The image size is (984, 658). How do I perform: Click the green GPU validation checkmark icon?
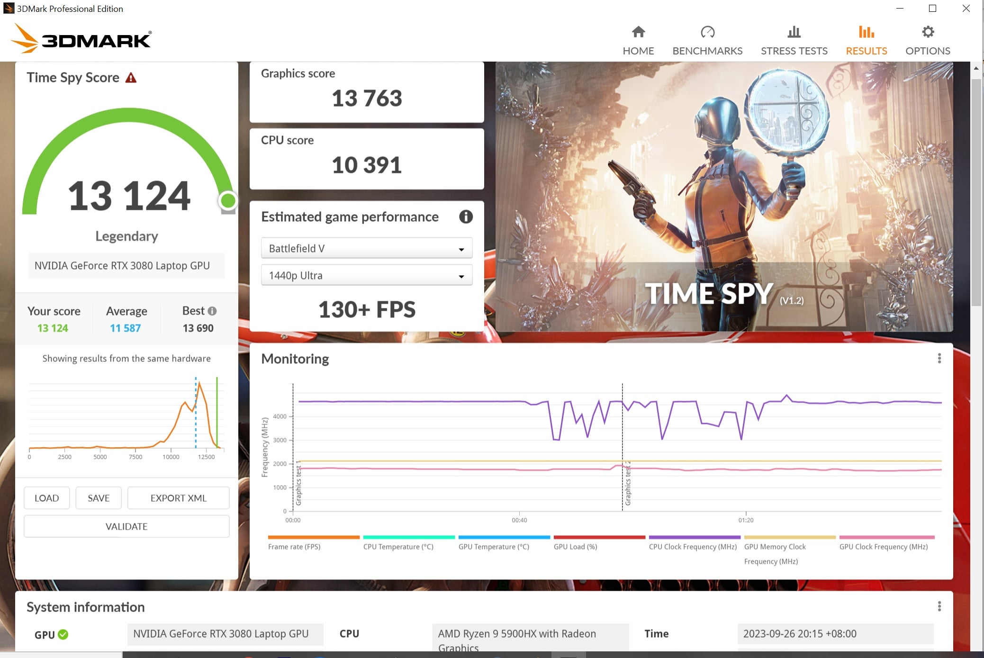[63, 634]
